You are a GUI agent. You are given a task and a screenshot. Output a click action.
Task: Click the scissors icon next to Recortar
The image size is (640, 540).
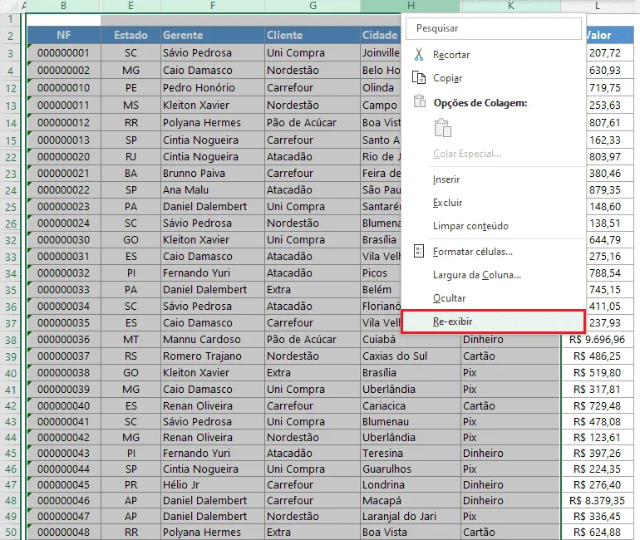[x=419, y=54]
